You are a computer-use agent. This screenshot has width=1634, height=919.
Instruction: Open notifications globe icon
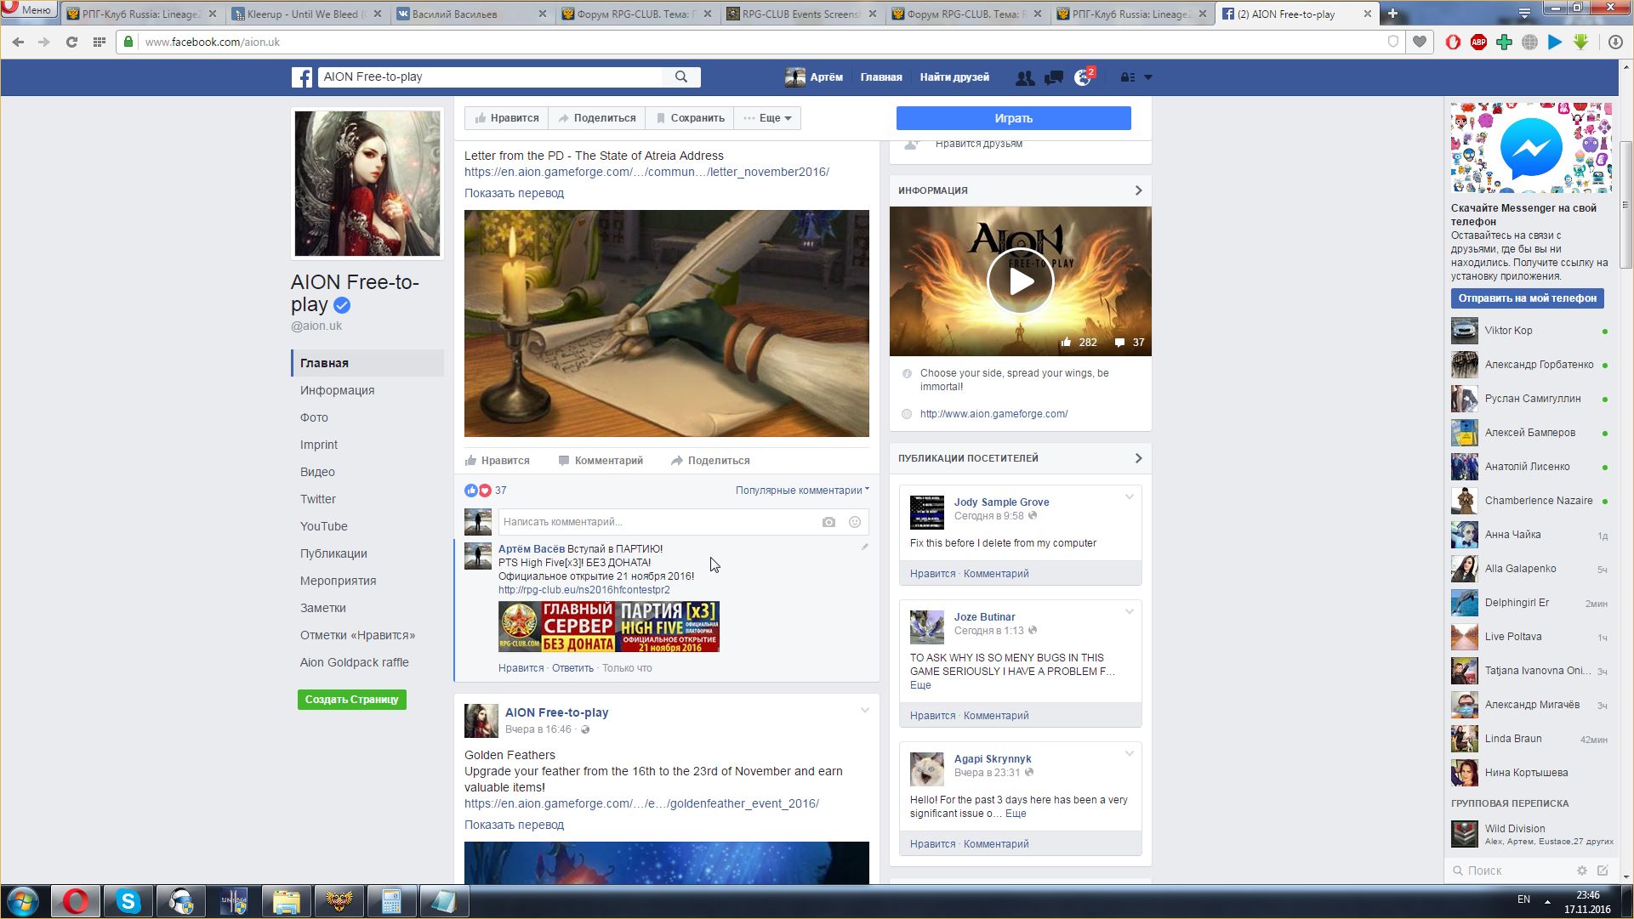(x=1082, y=77)
